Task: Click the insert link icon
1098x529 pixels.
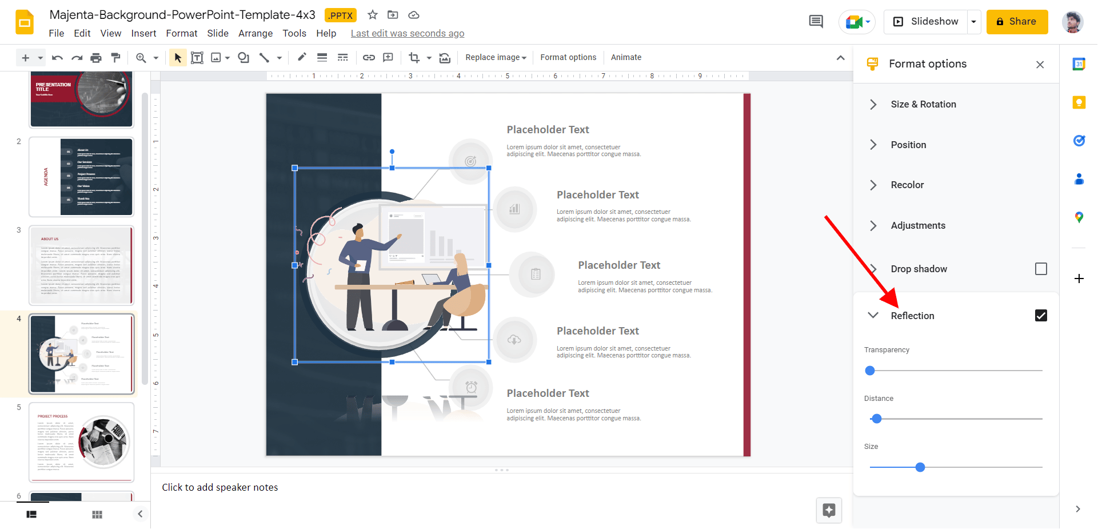Action: (369, 58)
